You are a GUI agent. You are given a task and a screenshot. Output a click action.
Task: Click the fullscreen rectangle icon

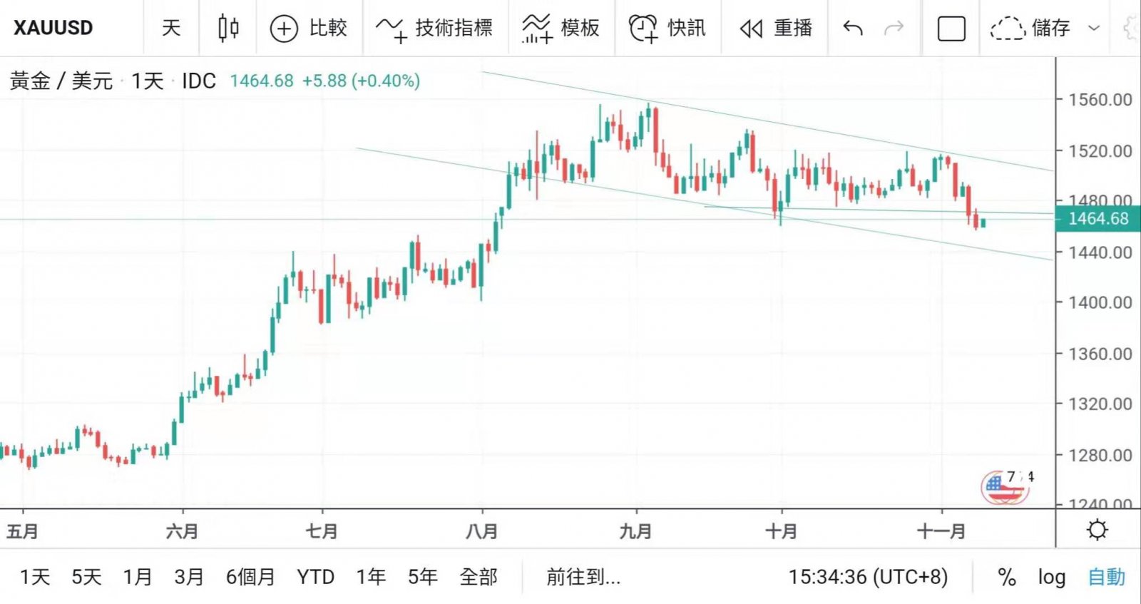click(951, 29)
